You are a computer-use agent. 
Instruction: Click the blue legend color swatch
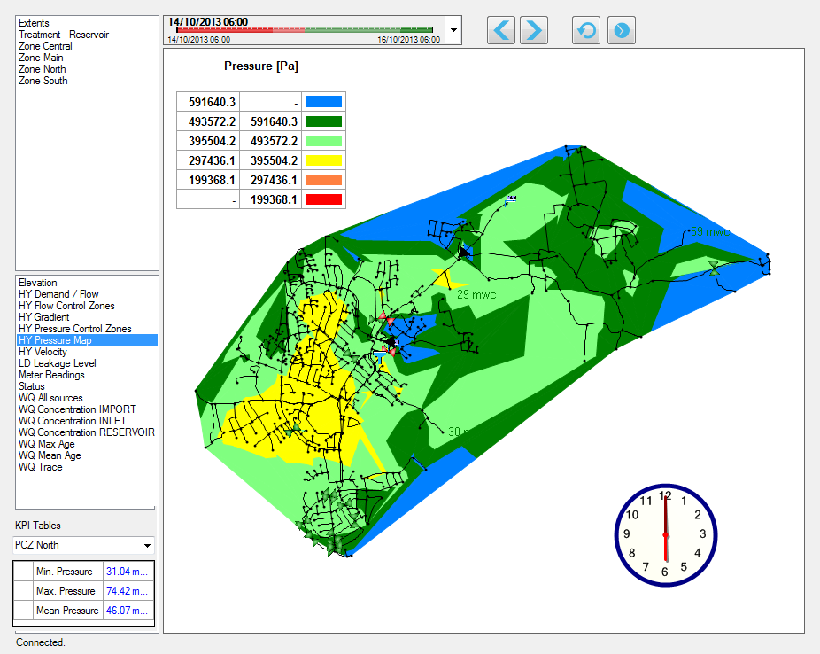point(323,102)
